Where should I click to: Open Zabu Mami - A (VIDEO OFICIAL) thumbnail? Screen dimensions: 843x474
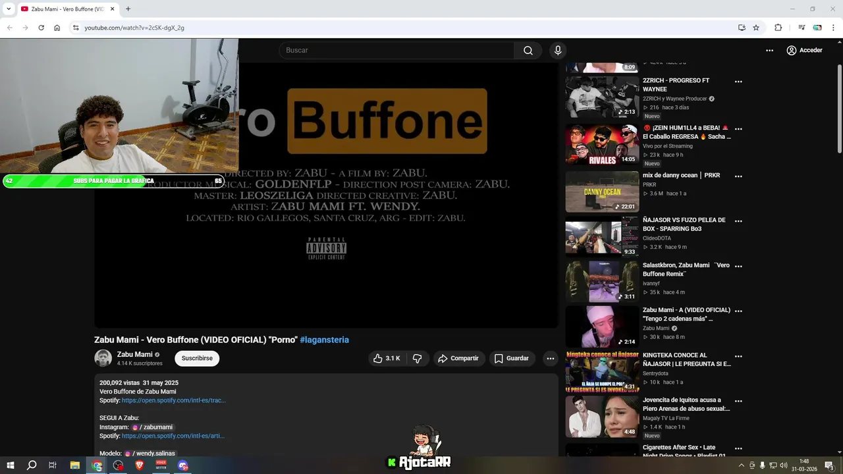pyautogui.click(x=602, y=327)
